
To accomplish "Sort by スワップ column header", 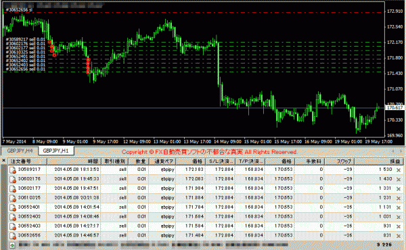I will click(339, 161).
